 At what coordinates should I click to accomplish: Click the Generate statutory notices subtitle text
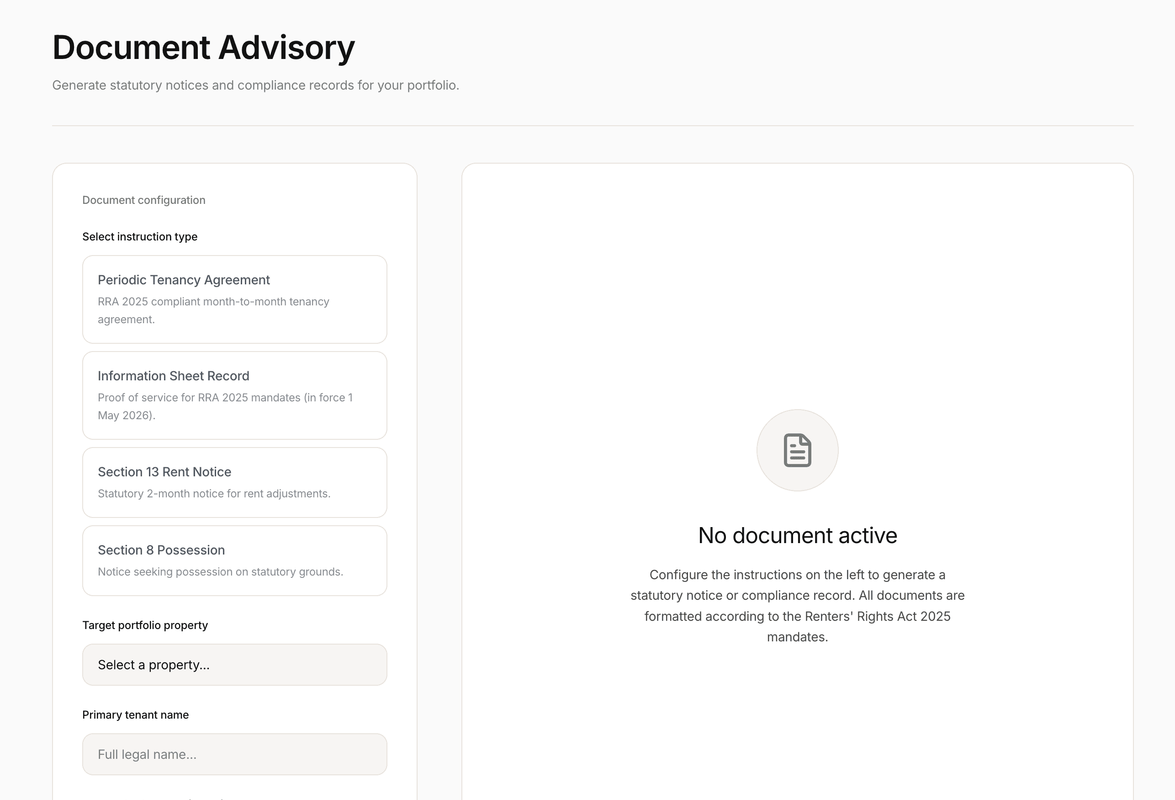click(x=256, y=85)
